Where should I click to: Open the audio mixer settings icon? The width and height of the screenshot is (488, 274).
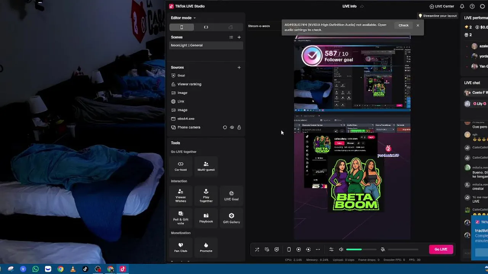331,250
